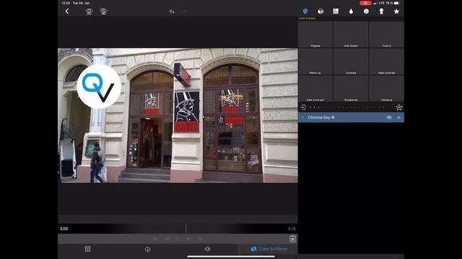462x259 pixels.
Task: Apply the Anti-Green color preset
Action: [x=351, y=35]
